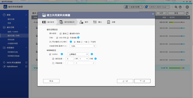Viewport: 193px width, 98px height.
Task: Click the HybridMount cloud icon
Action: [4, 66]
